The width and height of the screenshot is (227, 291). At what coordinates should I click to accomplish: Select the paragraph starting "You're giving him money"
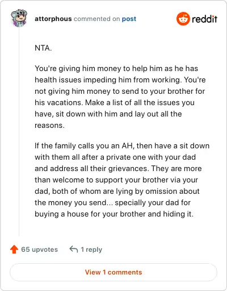120,97
